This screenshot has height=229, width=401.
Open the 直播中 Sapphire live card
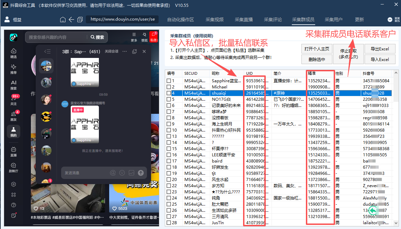point(85,124)
